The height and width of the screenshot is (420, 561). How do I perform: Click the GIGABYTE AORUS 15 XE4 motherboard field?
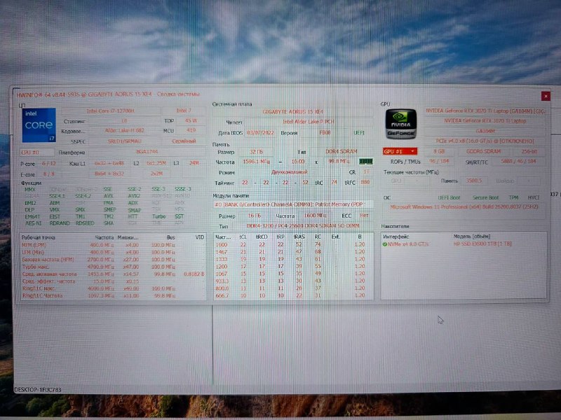pyautogui.click(x=292, y=111)
